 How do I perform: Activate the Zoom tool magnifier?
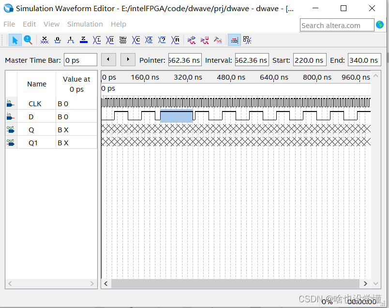[x=28, y=40]
